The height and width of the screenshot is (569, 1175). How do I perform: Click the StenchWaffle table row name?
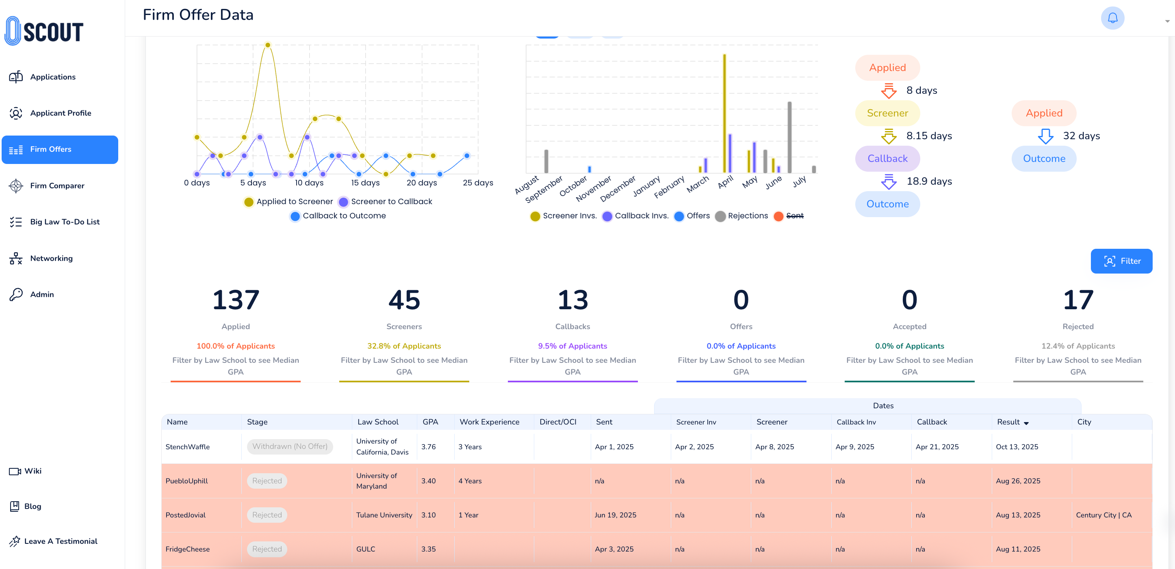pyautogui.click(x=187, y=447)
